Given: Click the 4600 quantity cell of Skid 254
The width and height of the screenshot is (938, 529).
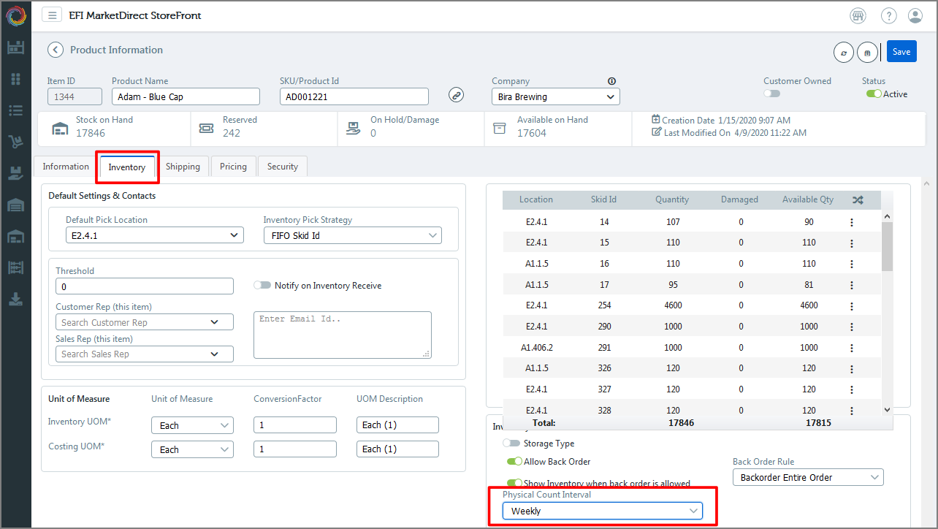Looking at the screenshot, I should 672,305.
